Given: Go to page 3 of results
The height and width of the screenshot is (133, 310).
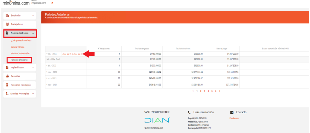Looking at the screenshot, I should tap(205, 91).
